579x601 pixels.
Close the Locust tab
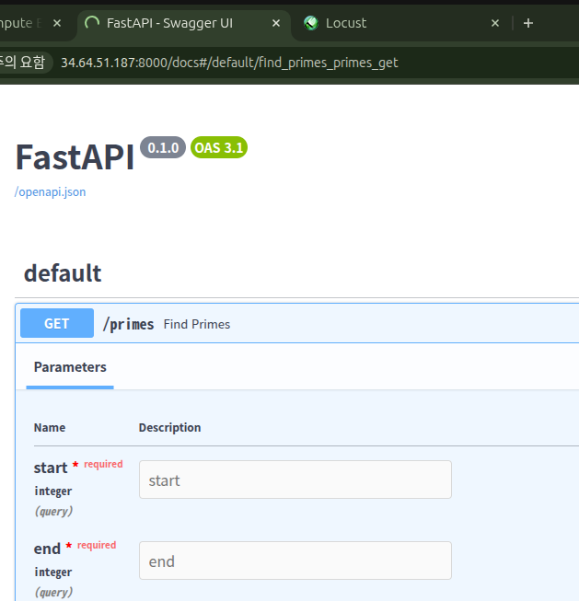[495, 23]
